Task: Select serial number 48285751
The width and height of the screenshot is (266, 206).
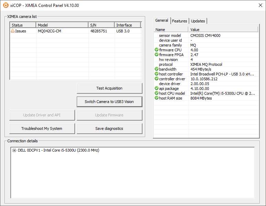Action: click(98, 31)
